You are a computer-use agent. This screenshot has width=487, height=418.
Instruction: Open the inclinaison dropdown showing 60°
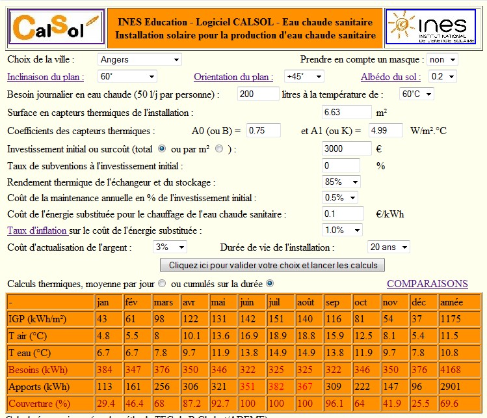pyautogui.click(x=127, y=77)
